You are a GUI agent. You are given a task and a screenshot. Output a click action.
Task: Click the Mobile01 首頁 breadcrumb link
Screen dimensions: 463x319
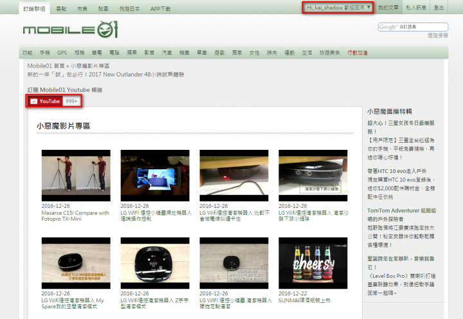[46, 66]
